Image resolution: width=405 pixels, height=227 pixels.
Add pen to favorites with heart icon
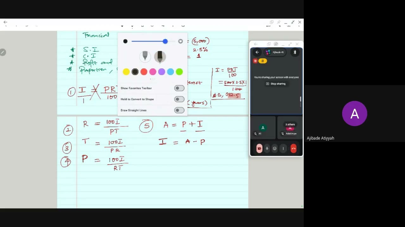(x=180, y=41)
